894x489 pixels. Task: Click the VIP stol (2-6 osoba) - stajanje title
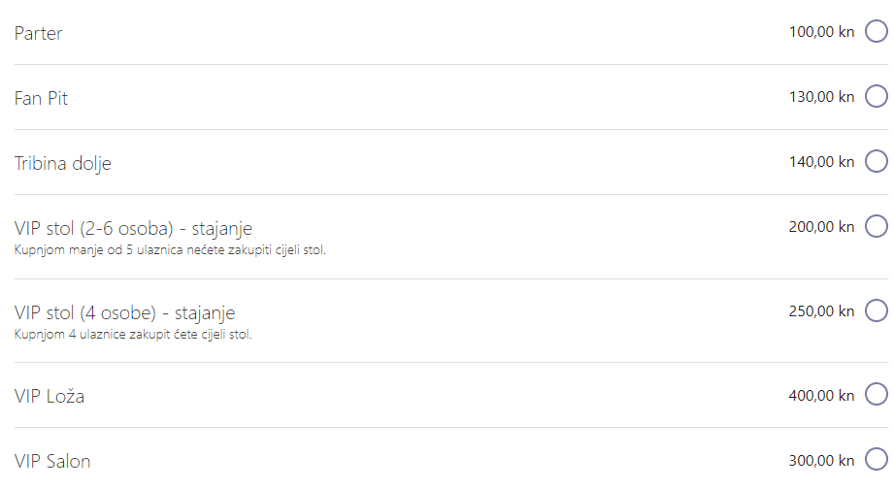pyautogui.click(x=134, y=229)
